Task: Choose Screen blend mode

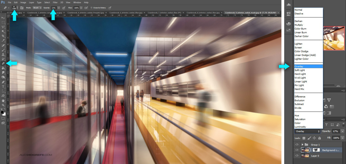Action: [309, 47]
